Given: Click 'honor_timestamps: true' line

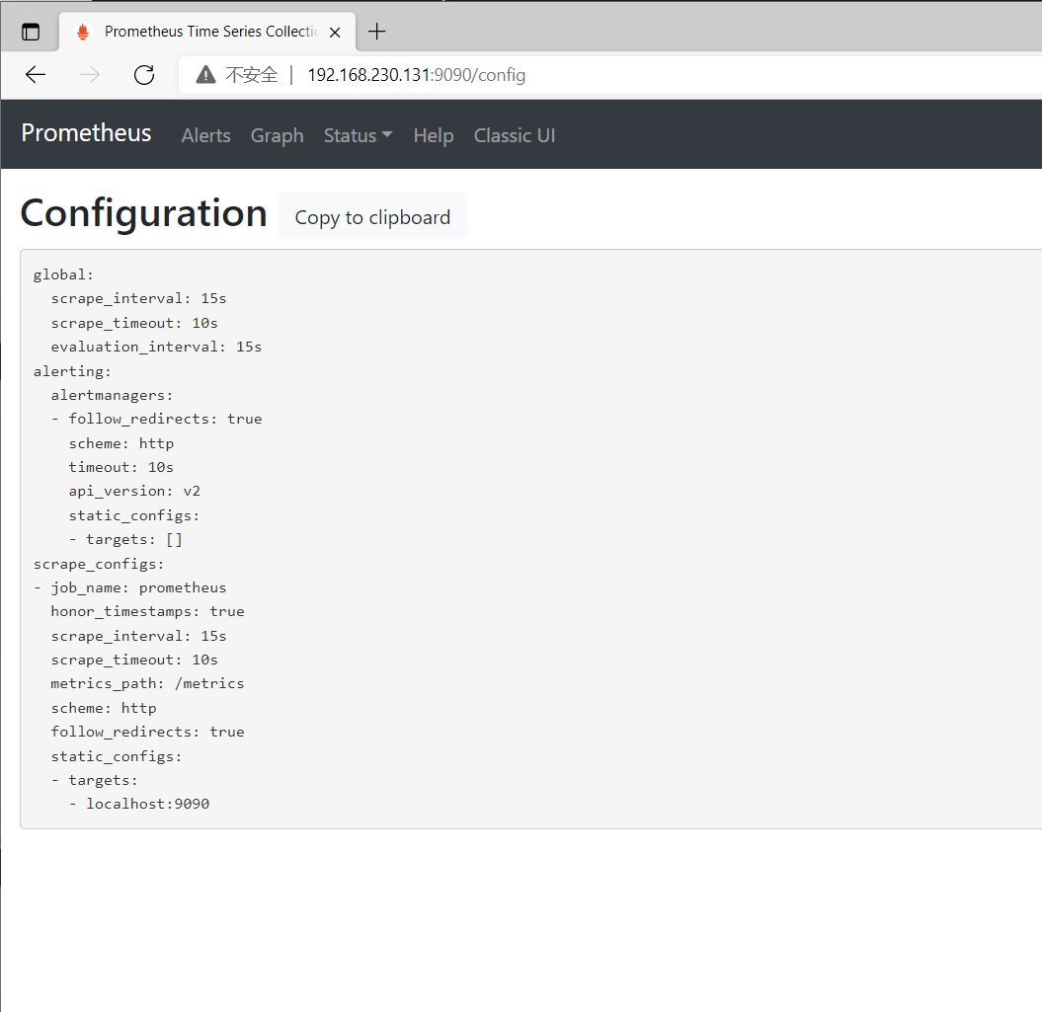Looking at the screenshot, I should pyautogui.click(x=147, y=612).
